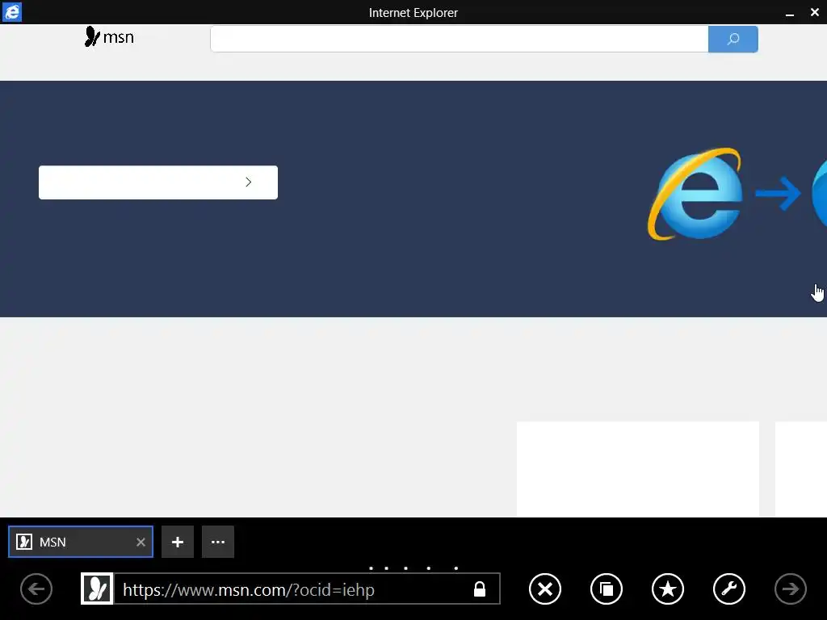Click the white banner button with chevron
Image resolution: width=827 pixels, height=620 pixels.
click(x=158, y=182)
